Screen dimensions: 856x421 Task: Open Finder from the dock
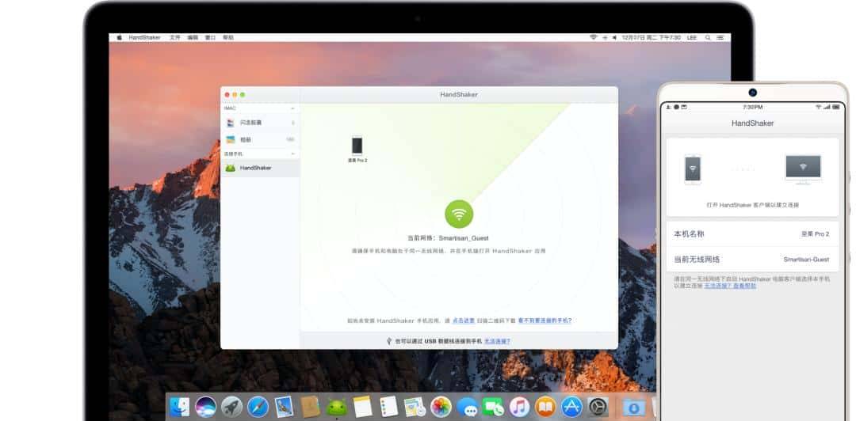(180, 407)
